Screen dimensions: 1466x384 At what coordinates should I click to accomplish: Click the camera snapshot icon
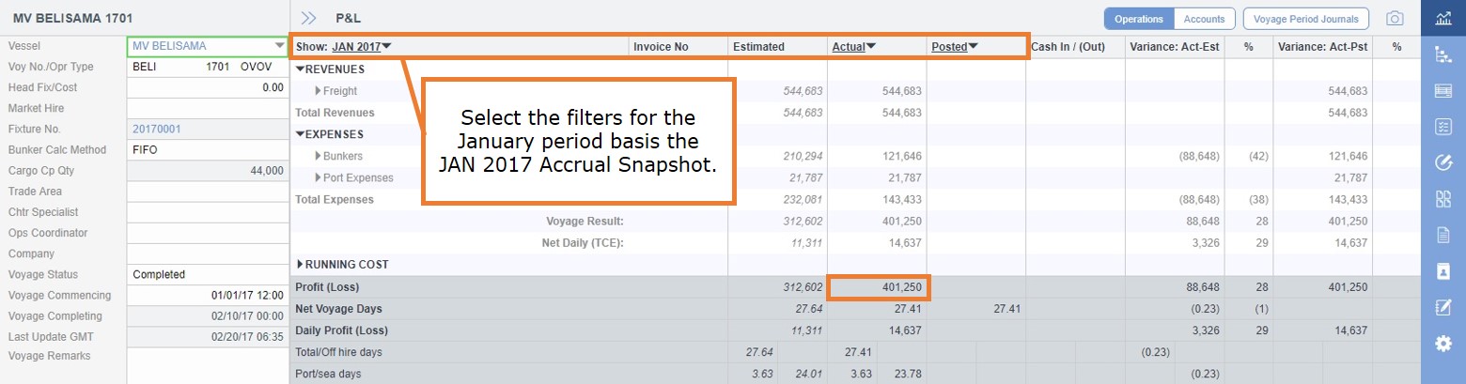pos(1396,18)
